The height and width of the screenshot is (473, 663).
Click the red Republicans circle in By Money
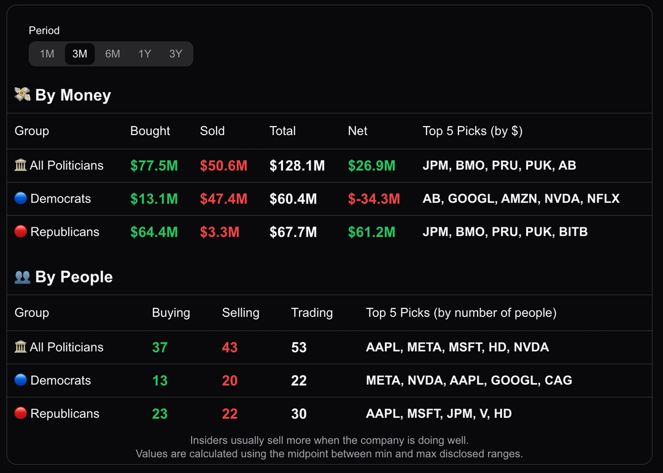pos(20,232)
